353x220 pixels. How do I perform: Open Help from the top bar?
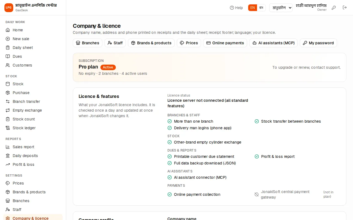click(x=236, y=8)
